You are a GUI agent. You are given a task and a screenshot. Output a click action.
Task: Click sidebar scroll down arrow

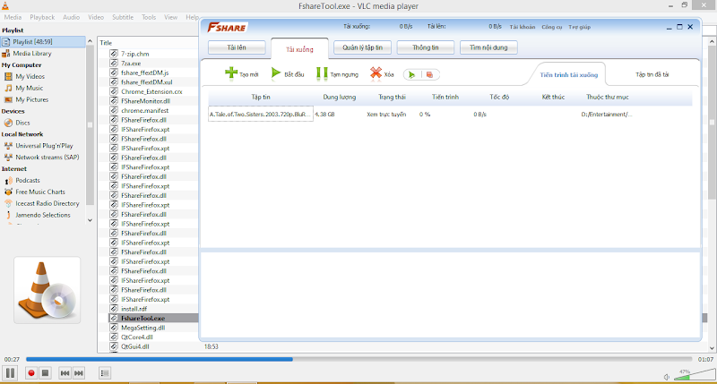[x=91, y=220]
